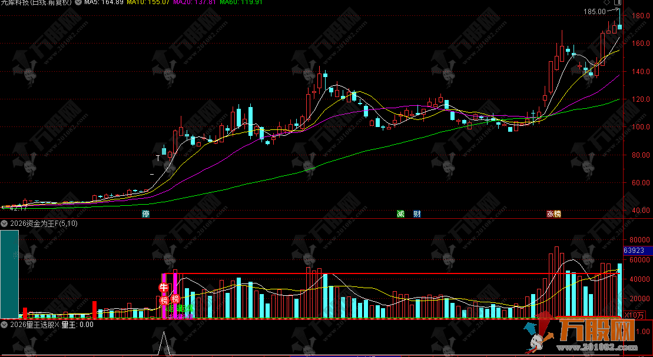Click the 财 (financial report) event marker
This screenshot has width=653, height=357.
(x=417, y=214)
